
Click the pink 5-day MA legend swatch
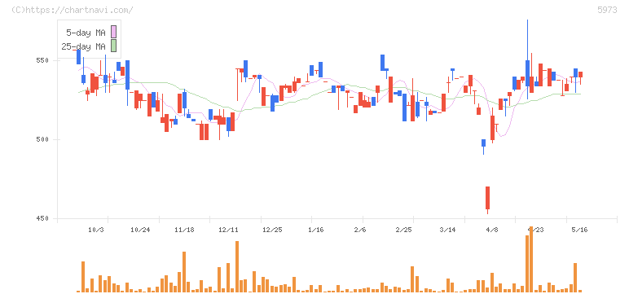[x=113, y=32]
